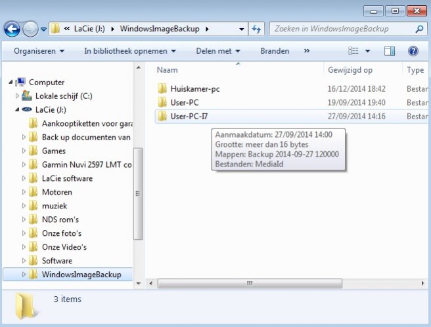Click the Refresh button beside address bar
The height and width of the screenshot is (327, 431).
pos(256,29)
